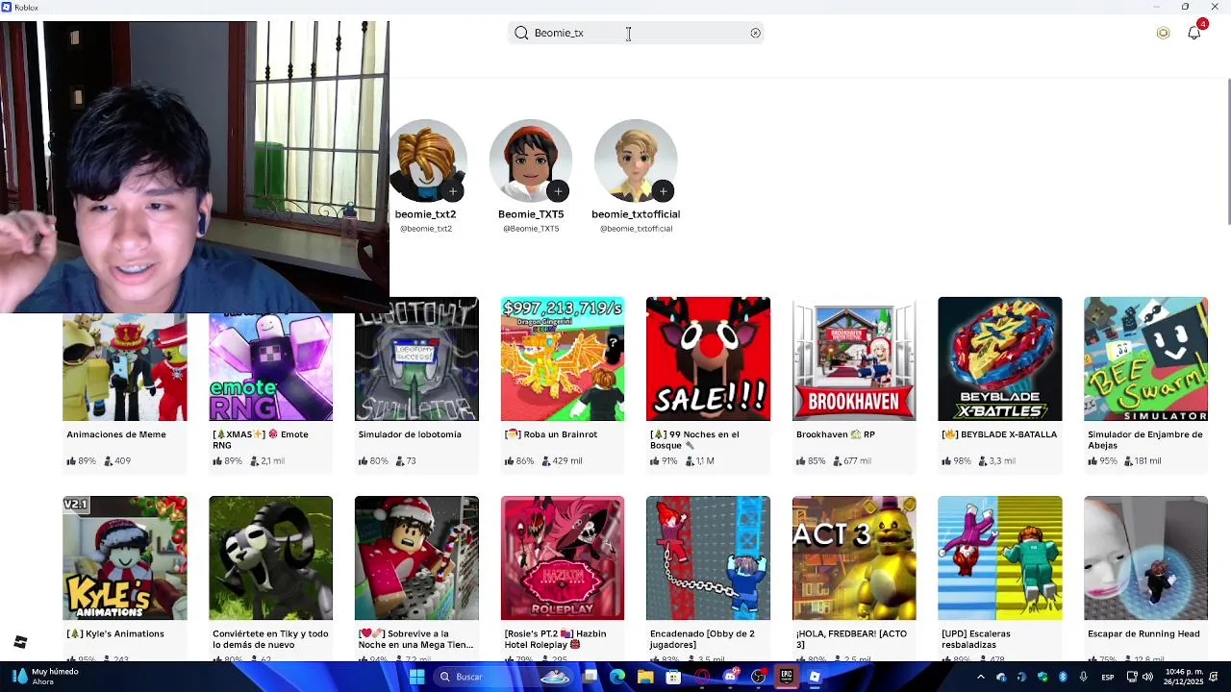Open Microsoft Store from the taskbar
This screenshot has height=692, width=1231.
tap(673, 677)
